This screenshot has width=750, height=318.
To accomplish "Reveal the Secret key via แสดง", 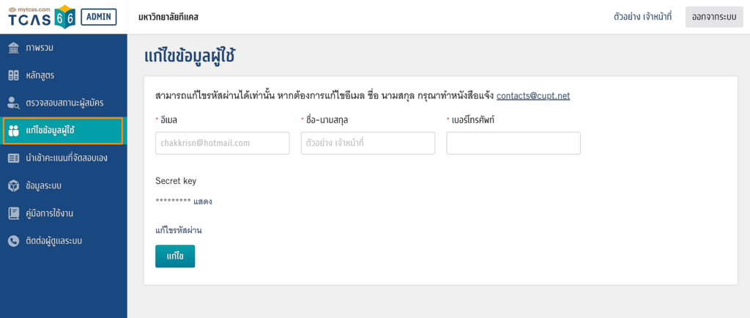I will point(203,201).
